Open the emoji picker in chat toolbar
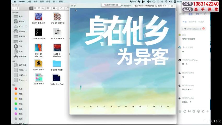The image size is (222, 125). pyautogui.click(x=185, y=111)
